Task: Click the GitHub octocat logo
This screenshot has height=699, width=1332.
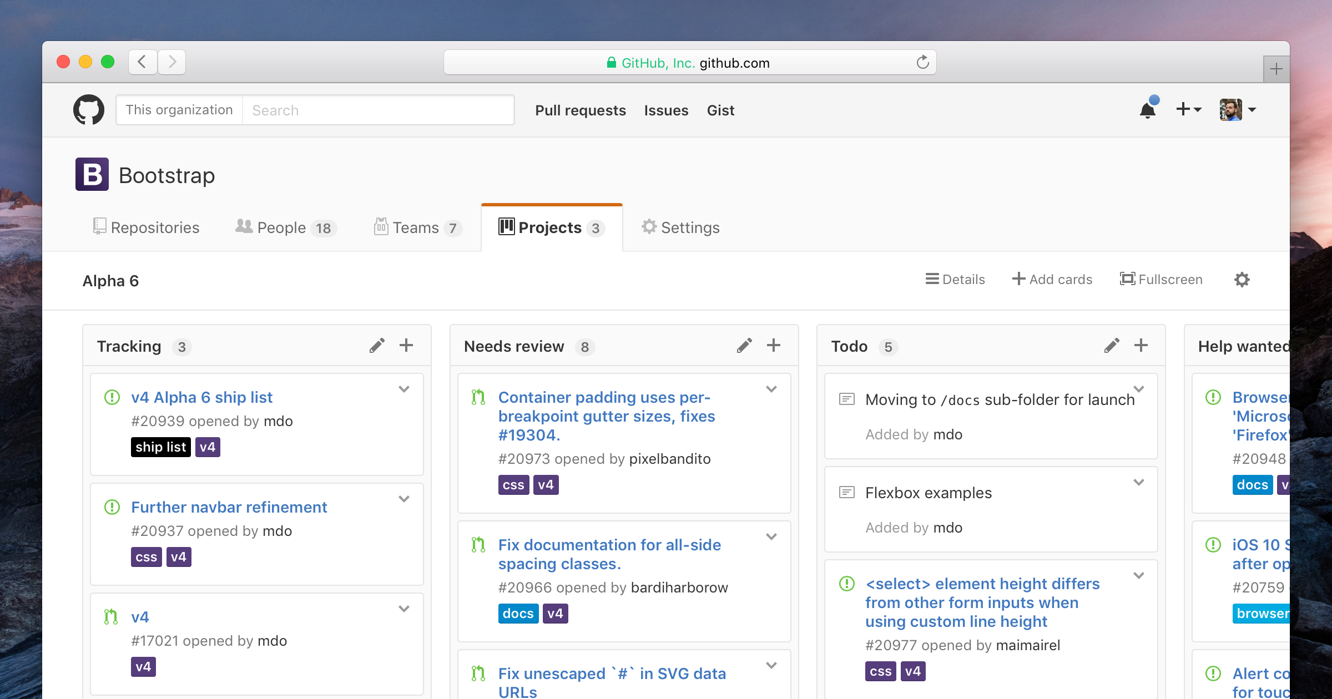Action: click(x=89, y=109)
